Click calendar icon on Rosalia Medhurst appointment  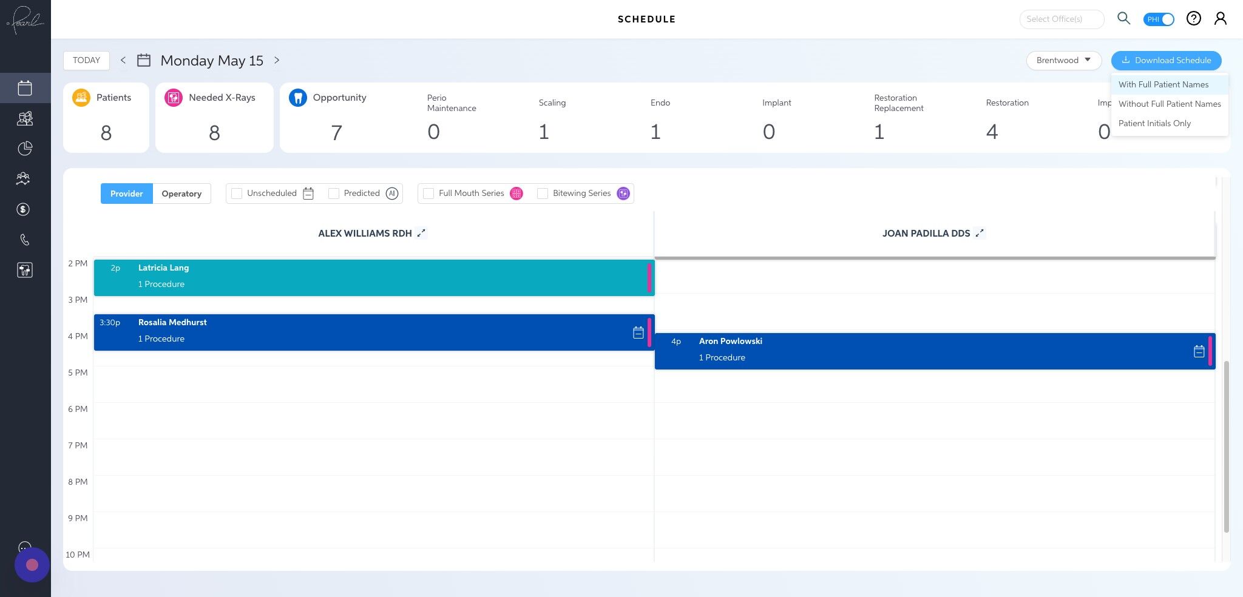tap(638, 332)
